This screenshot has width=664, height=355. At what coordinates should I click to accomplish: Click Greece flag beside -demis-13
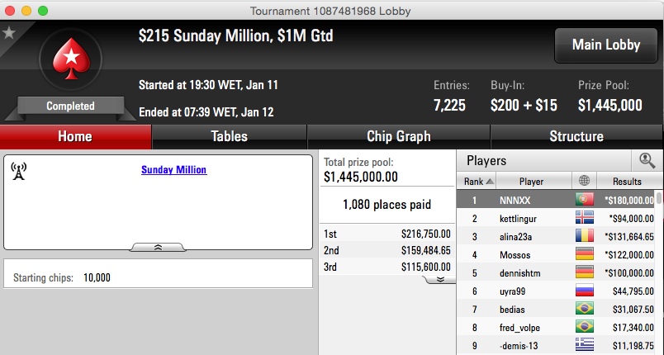tap(585, 345)
